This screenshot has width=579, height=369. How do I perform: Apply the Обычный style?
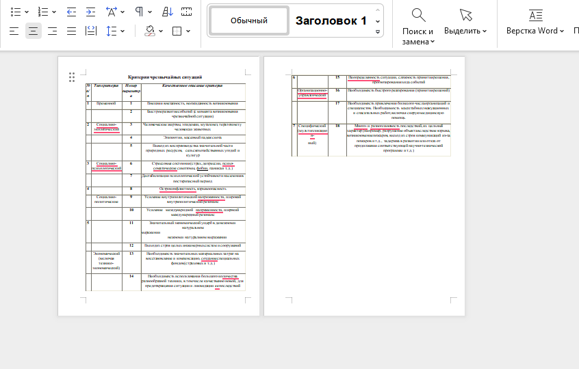click(248, 20)
